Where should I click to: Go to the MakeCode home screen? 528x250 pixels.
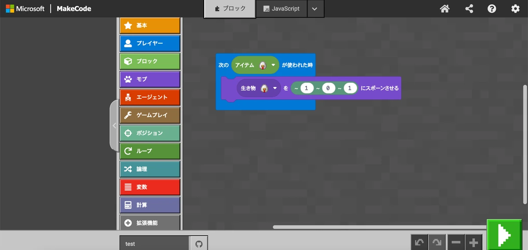pyautogui.click(x=445, y=9)
